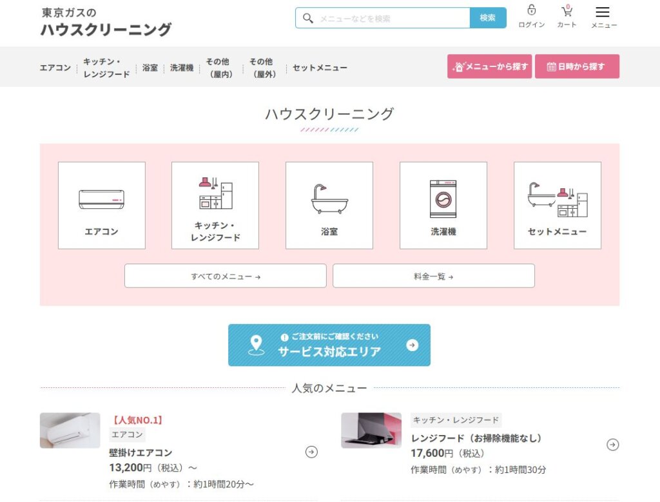Open その他（屋外） in the navigation bar
This screenshot has width=660, height=502.
[x=260, y=67]
